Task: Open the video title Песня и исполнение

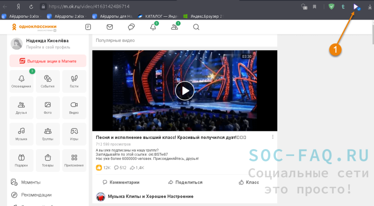Action: [x=171, y=137]
